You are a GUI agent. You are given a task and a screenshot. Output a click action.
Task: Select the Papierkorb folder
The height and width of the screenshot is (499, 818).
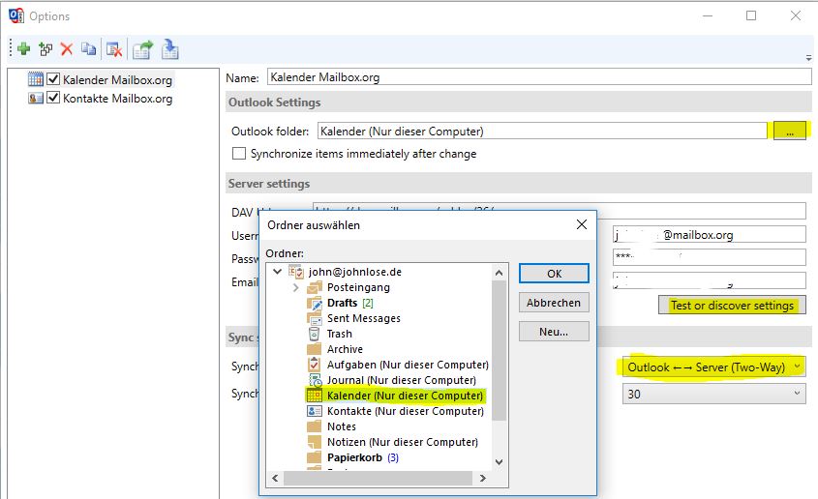point(354,457)
